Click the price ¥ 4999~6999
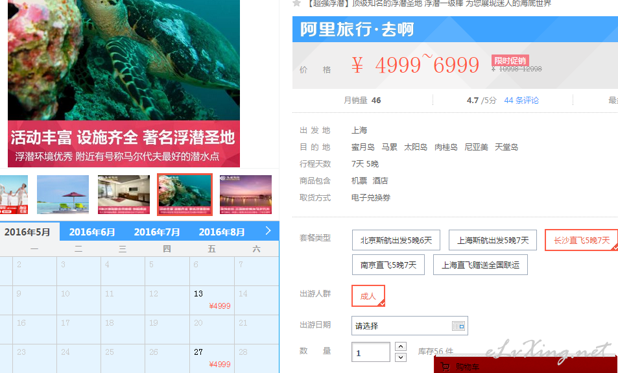This screenshot has height=373, width=618. click(x=415, y=64)
